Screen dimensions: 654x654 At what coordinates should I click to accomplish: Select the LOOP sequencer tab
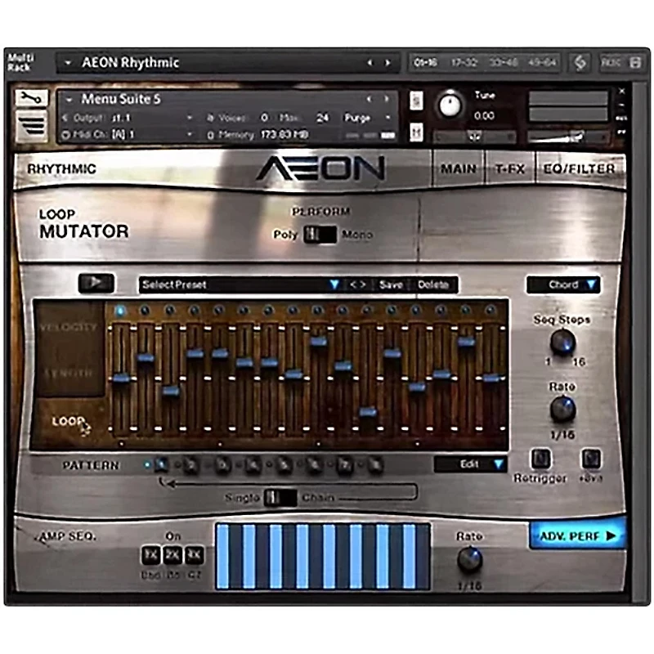pos(69,422)
